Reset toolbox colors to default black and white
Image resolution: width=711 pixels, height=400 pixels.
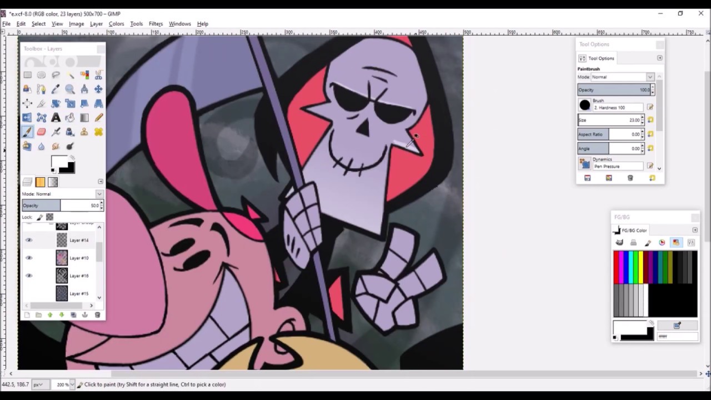(x=54, y=170)
